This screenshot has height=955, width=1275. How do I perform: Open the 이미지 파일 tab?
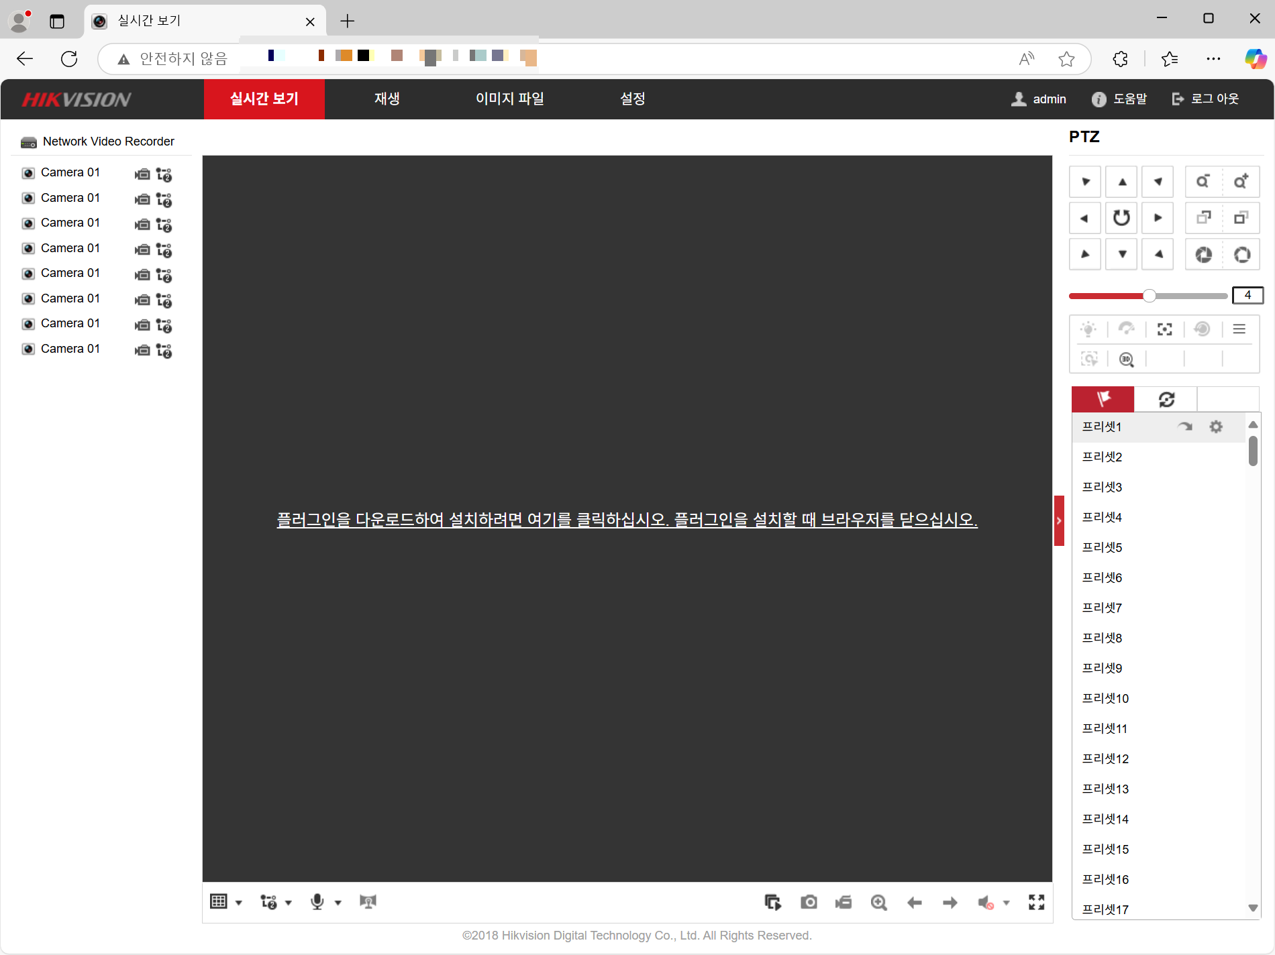pyautogui.click(x=510, y=99)
